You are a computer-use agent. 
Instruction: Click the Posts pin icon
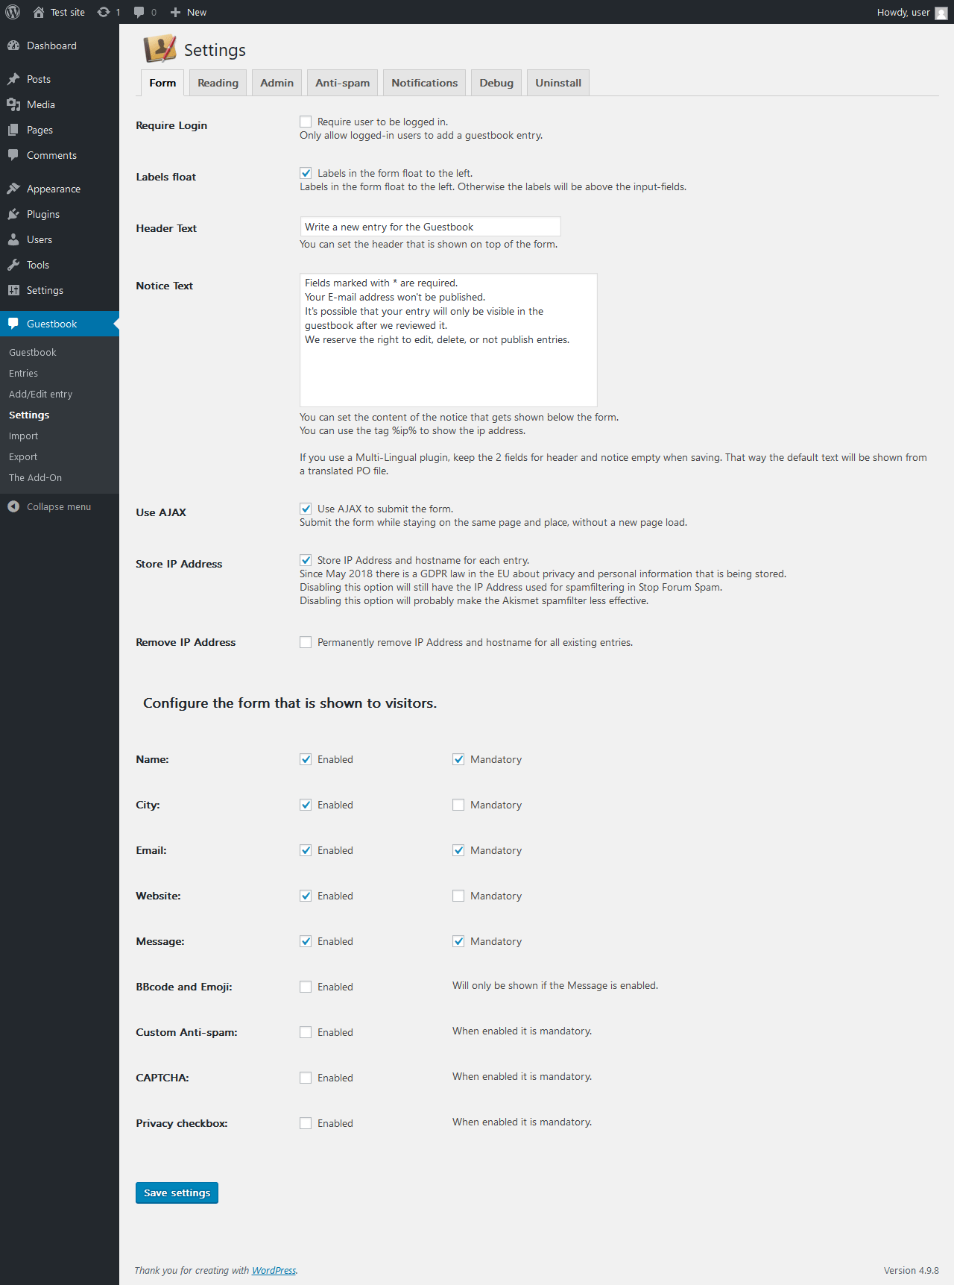pyautogui.click(x=13, y=79)
